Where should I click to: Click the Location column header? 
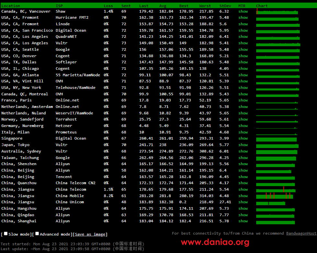(11, 6)
